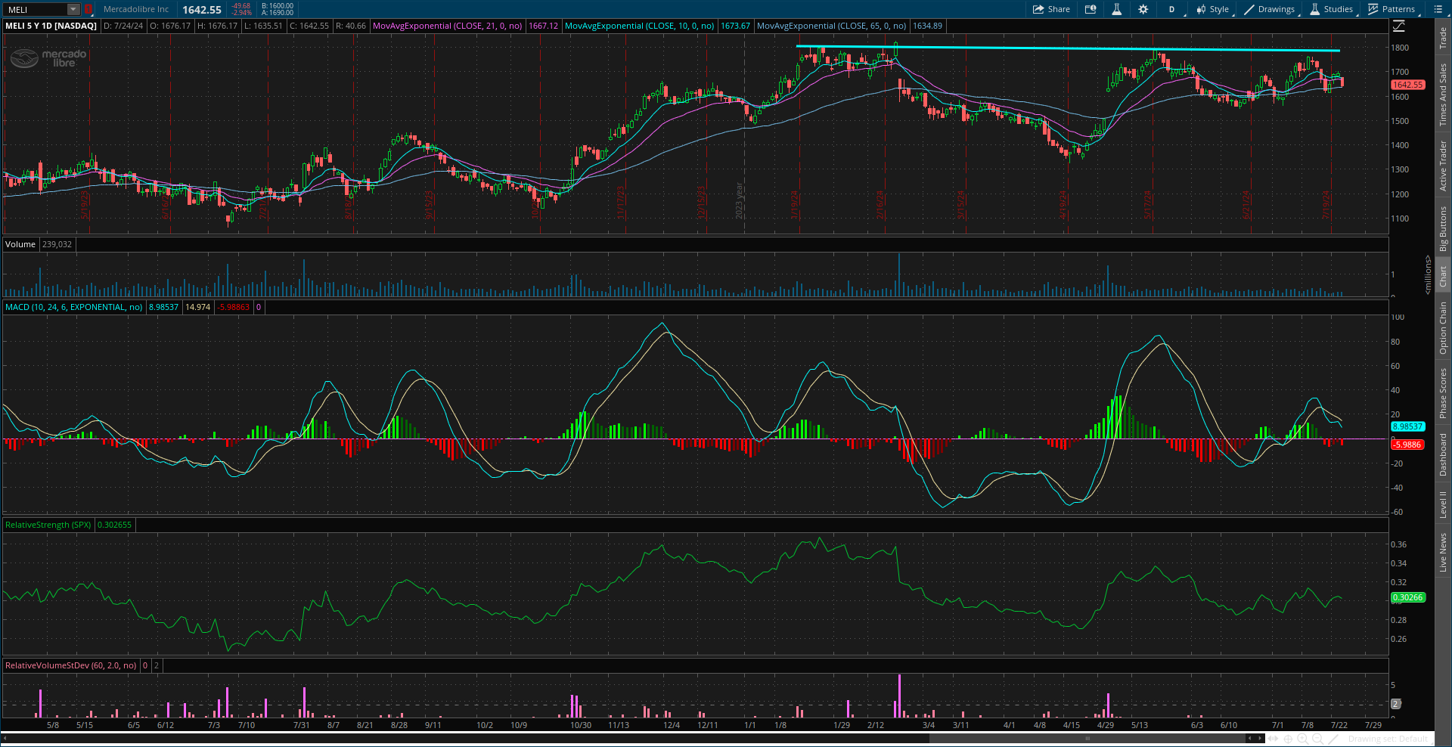Click the Mercadolibre Inc company name
1452x747 pixels.
(x=136, y=9)
